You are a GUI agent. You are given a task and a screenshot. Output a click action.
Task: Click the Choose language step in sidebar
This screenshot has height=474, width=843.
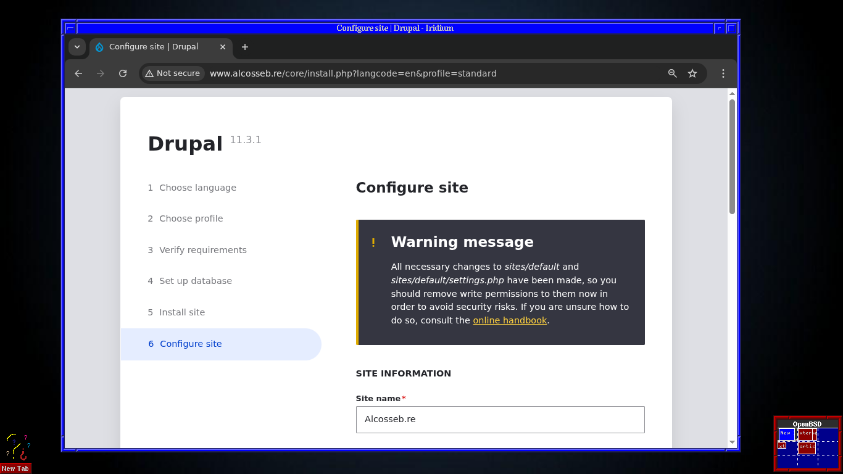point(197,187)
